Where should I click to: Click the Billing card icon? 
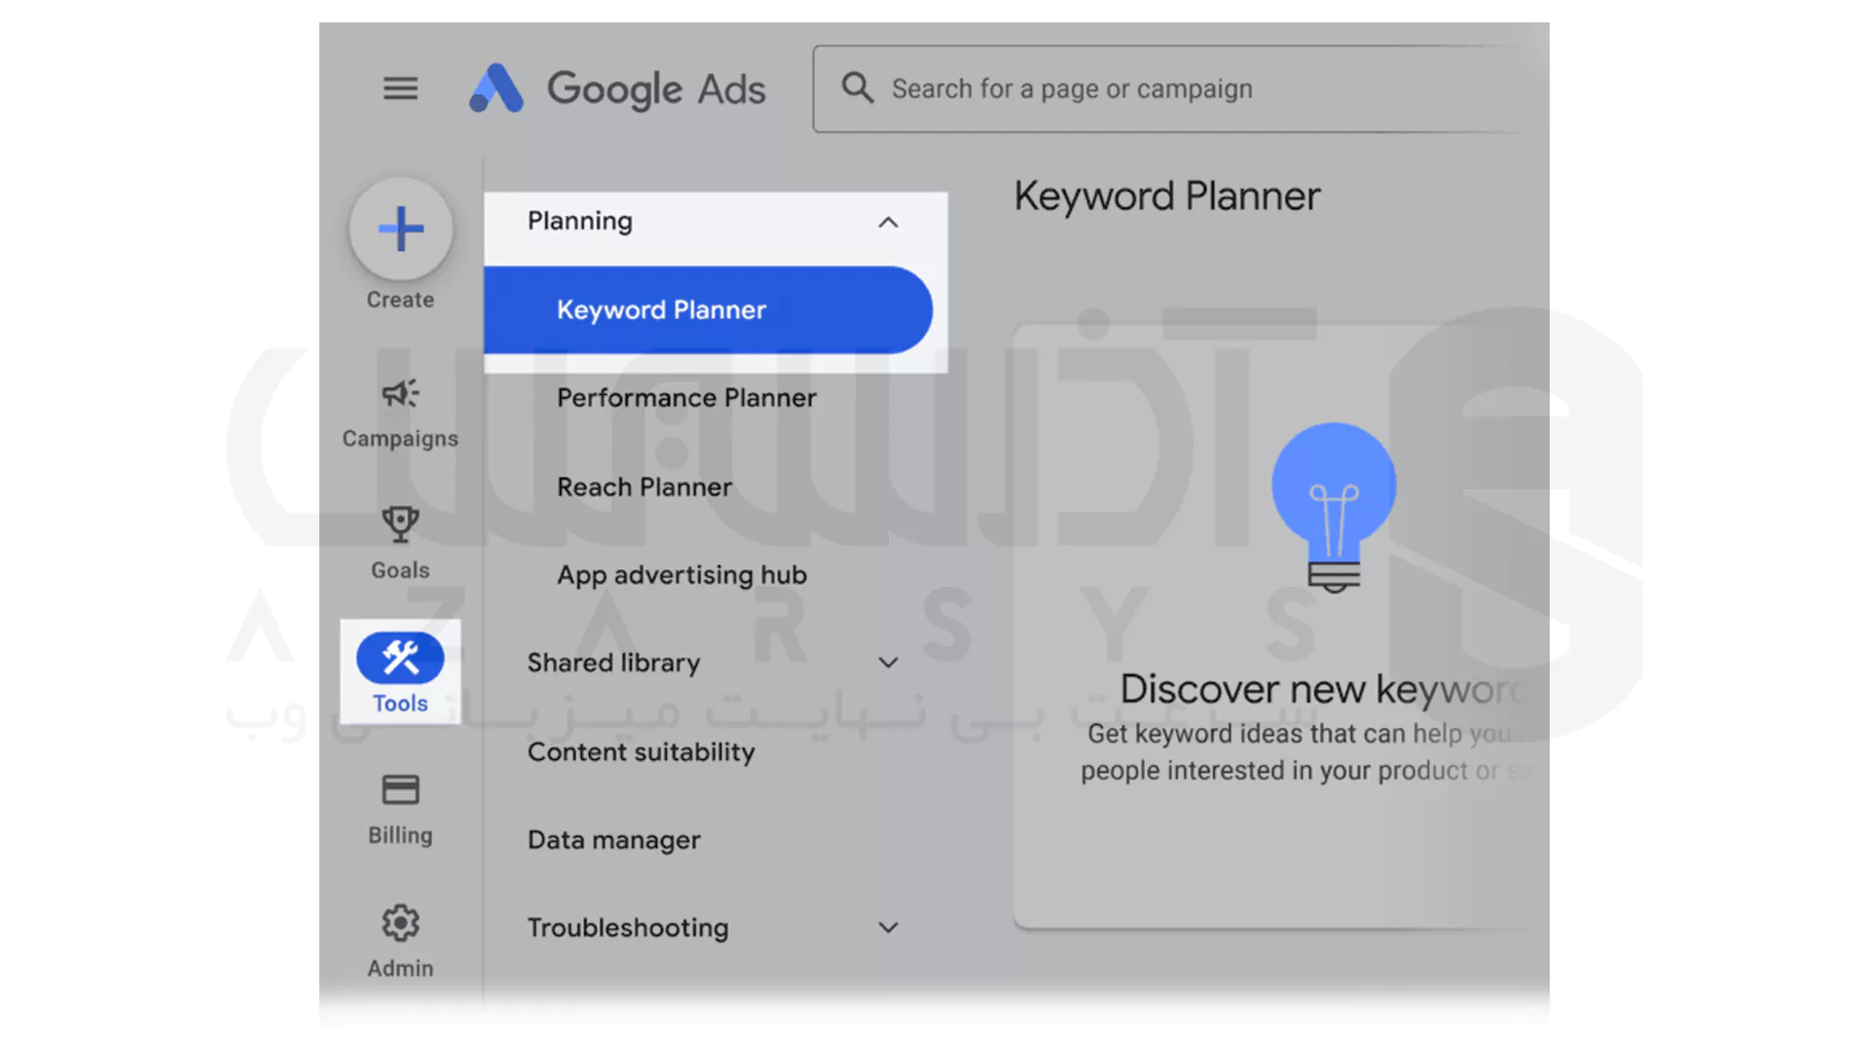tap(399, 788)
